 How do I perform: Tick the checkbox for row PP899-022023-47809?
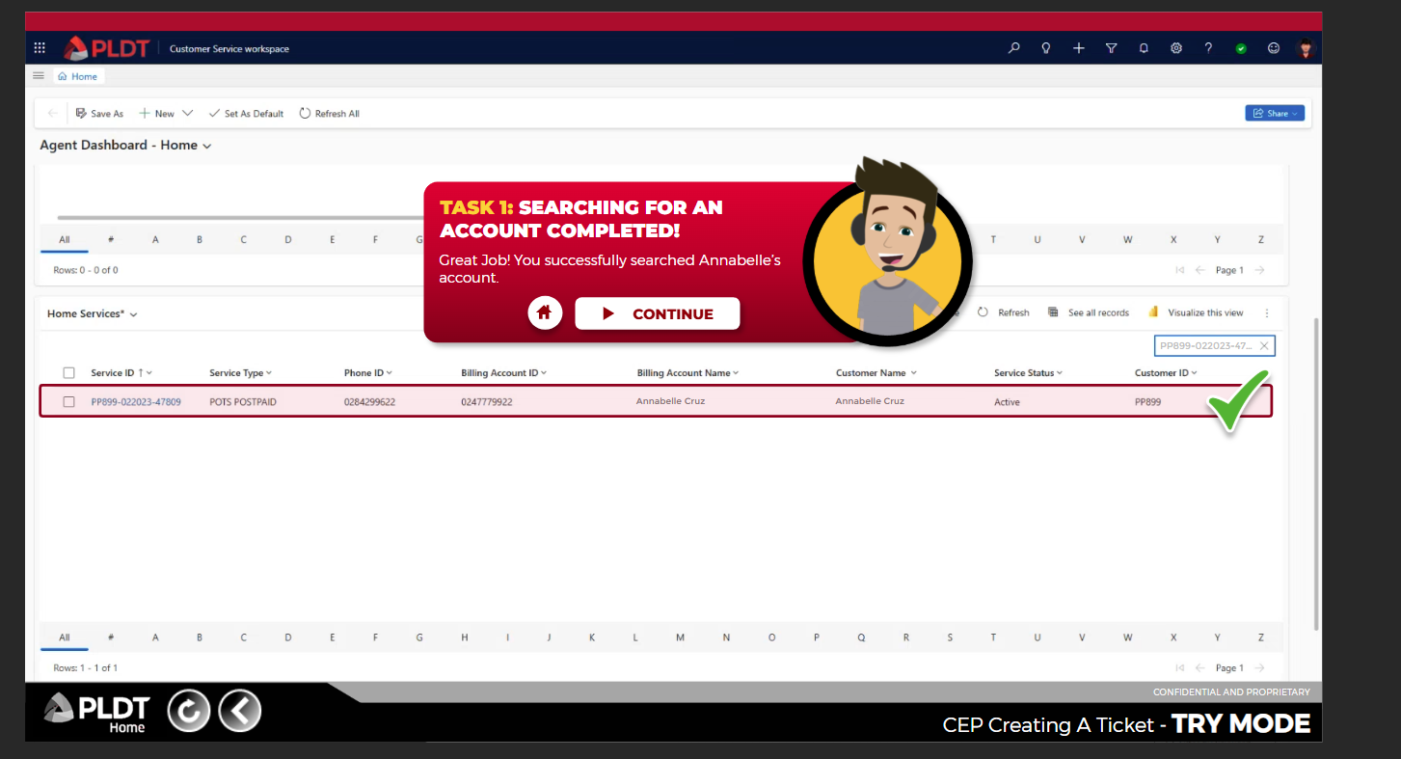pos(68,401)
